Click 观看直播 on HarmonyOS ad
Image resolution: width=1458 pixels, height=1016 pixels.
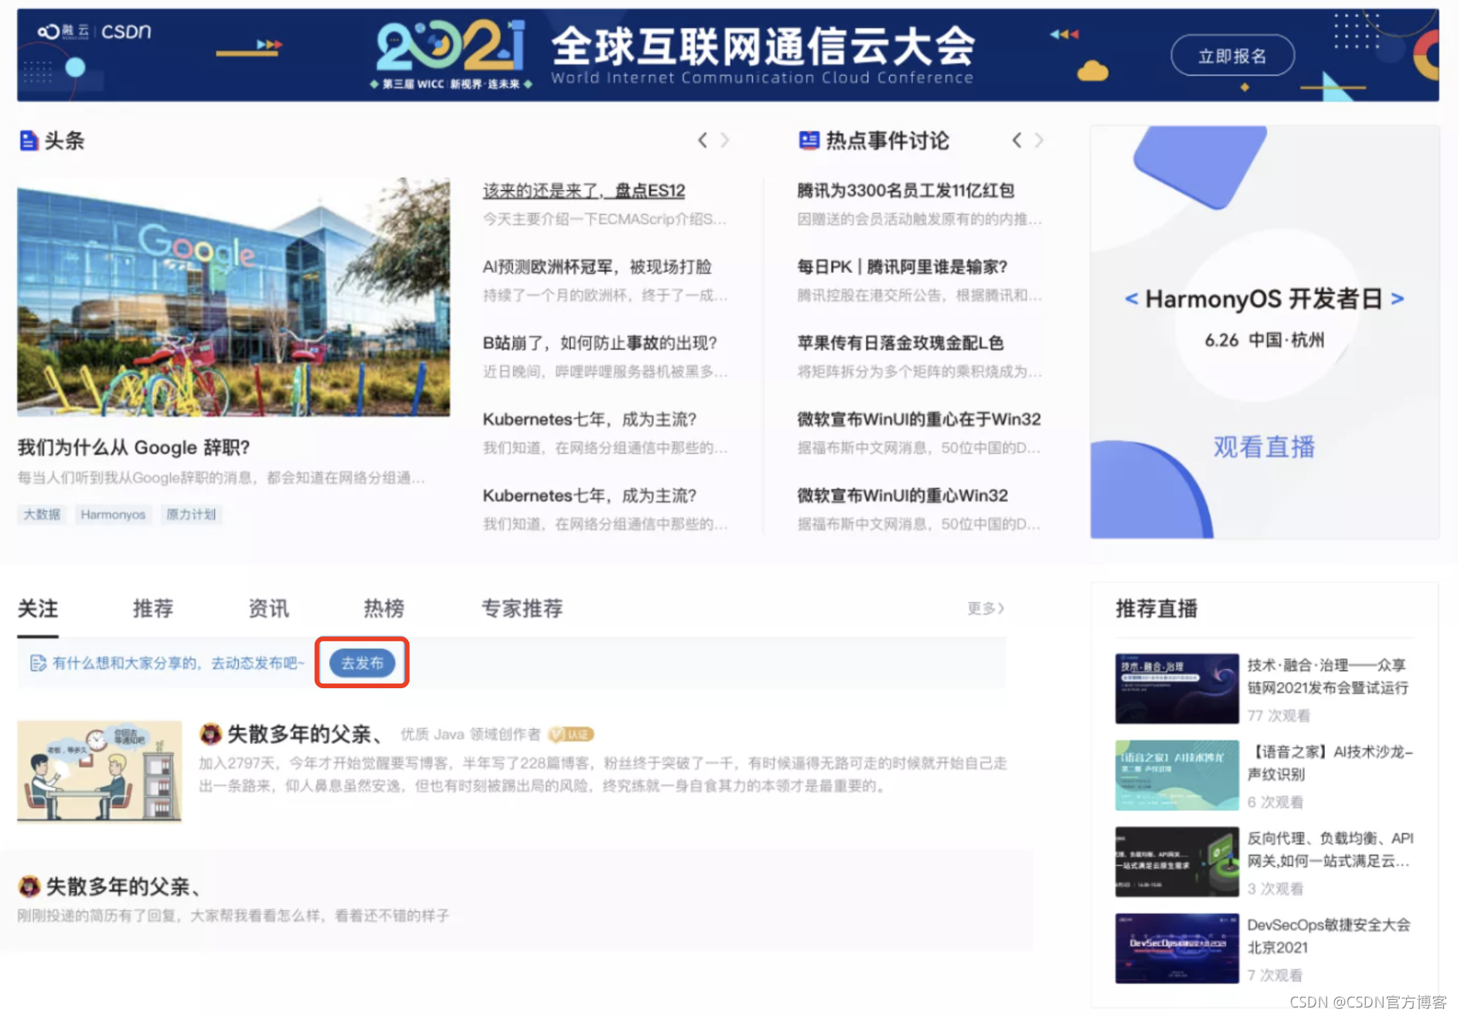pyautogui.click(x=1264, y=447)
